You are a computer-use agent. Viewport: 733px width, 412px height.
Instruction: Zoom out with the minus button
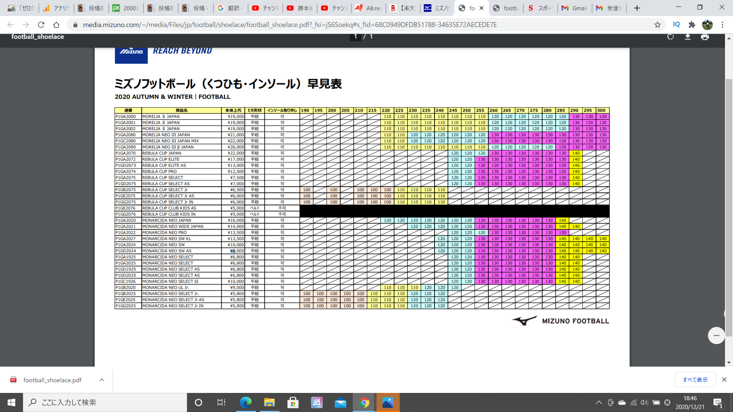pos(716,336)
